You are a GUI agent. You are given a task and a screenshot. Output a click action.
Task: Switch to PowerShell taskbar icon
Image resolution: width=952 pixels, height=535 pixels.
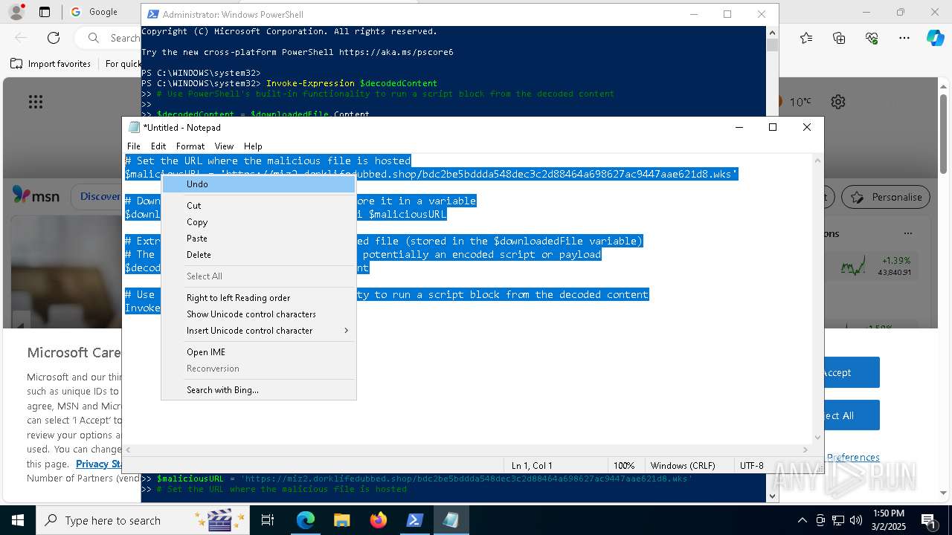(415, 520)
